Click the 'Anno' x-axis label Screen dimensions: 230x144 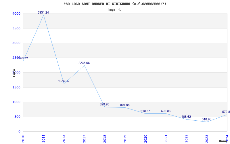pyautogui.click(x=223, y=141)
